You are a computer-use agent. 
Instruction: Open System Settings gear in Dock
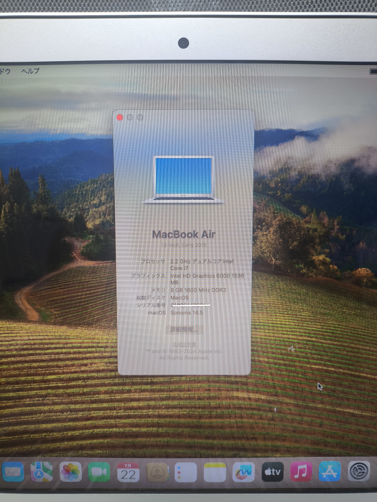click(x=359, y=472)
